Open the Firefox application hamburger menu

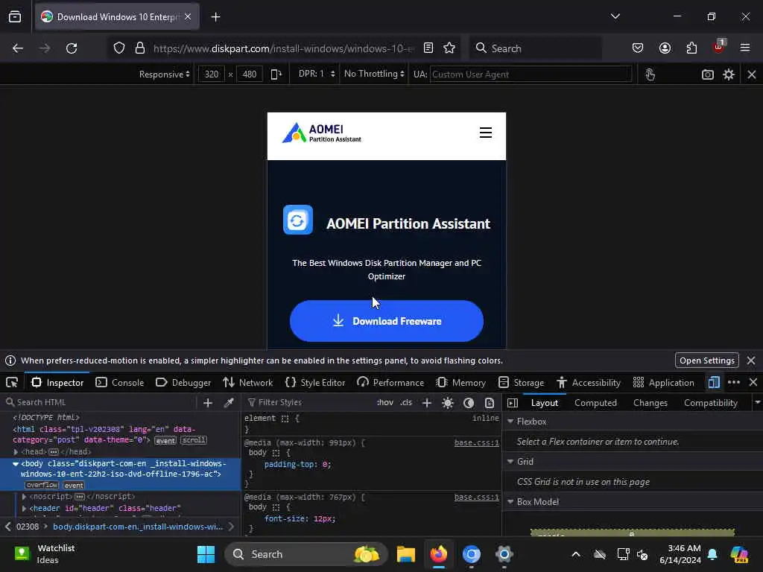(x=745, y=48)
